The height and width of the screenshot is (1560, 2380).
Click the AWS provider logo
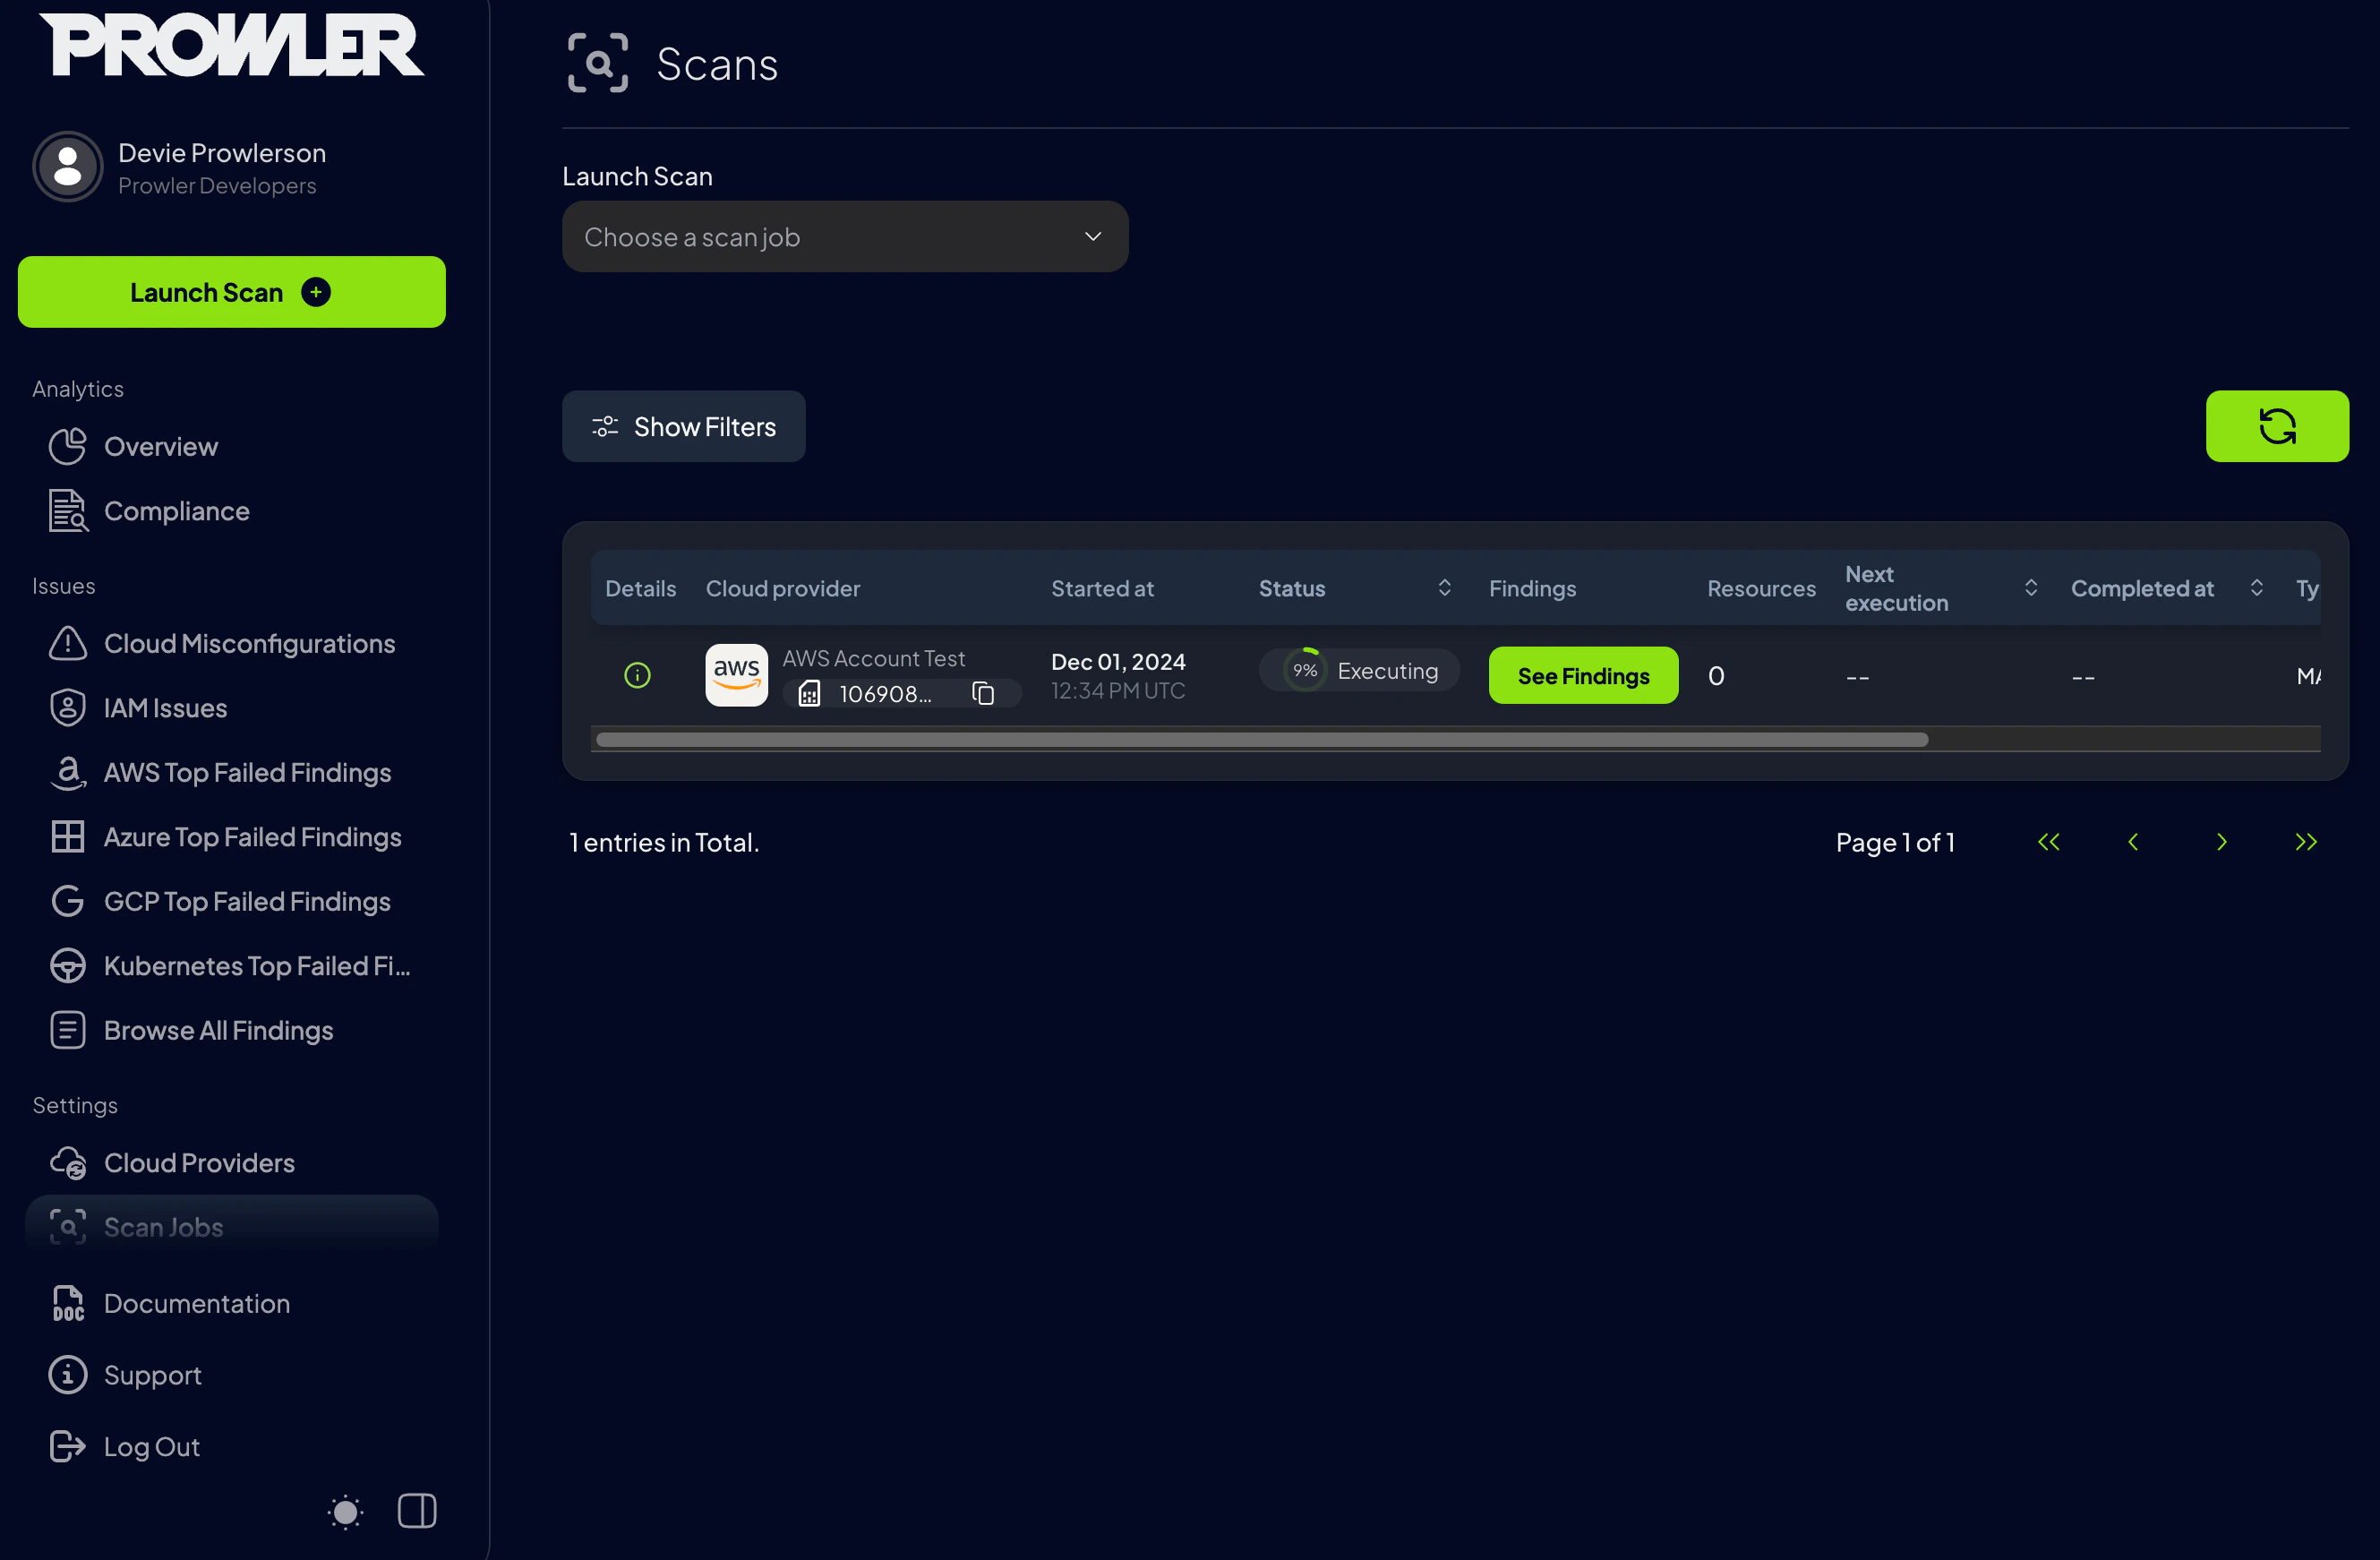(x=736, y=675)
